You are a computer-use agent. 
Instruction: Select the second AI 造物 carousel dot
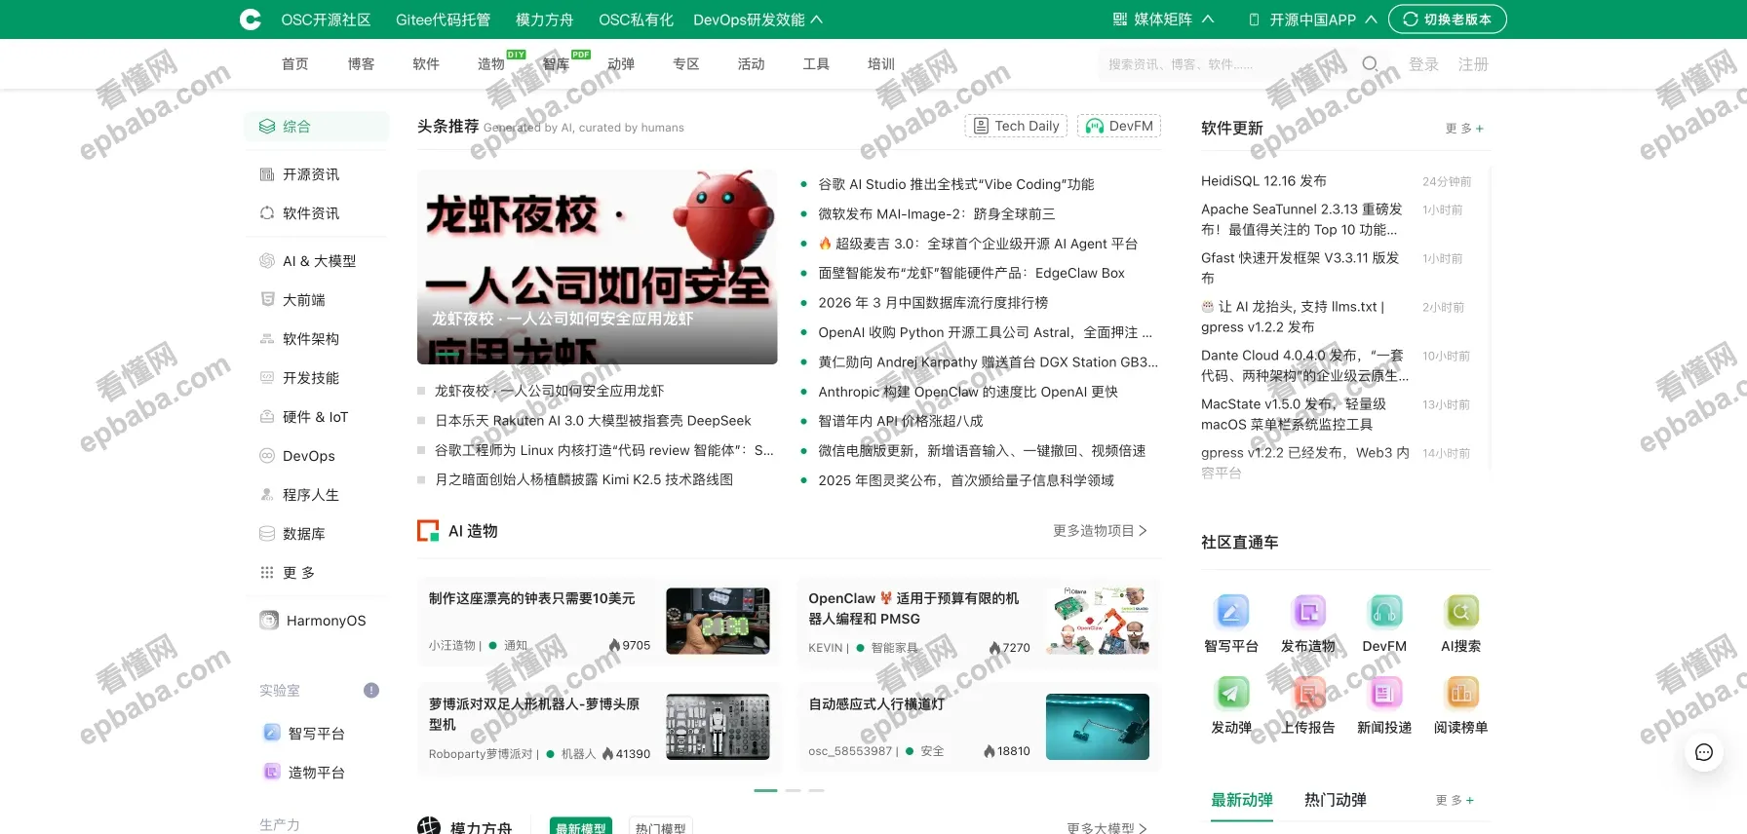[x=793, y=790]
